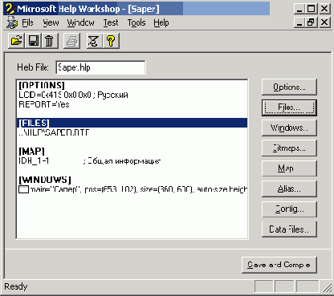The image size is (334, 296).
Task: Click the yellow question mark help icon
Action: coord(111,41)
